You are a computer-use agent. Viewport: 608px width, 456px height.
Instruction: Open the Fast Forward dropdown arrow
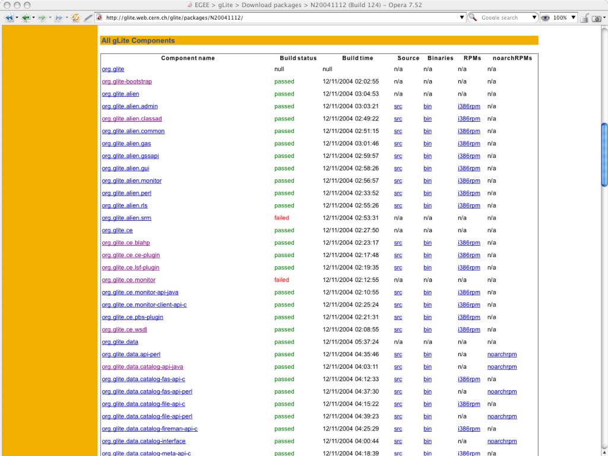click(x=66, y=17)
